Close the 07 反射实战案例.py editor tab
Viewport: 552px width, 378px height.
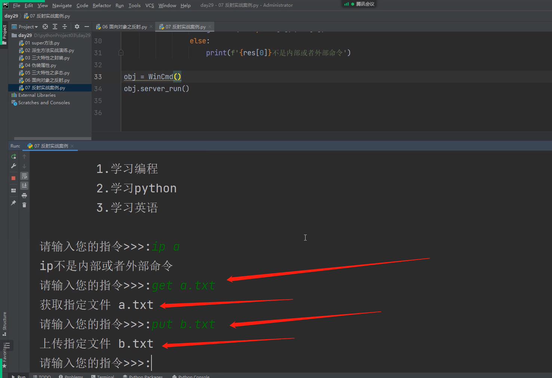tap(210, 27)
